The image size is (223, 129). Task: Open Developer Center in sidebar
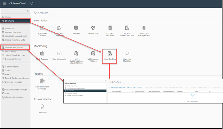[12, 59]
